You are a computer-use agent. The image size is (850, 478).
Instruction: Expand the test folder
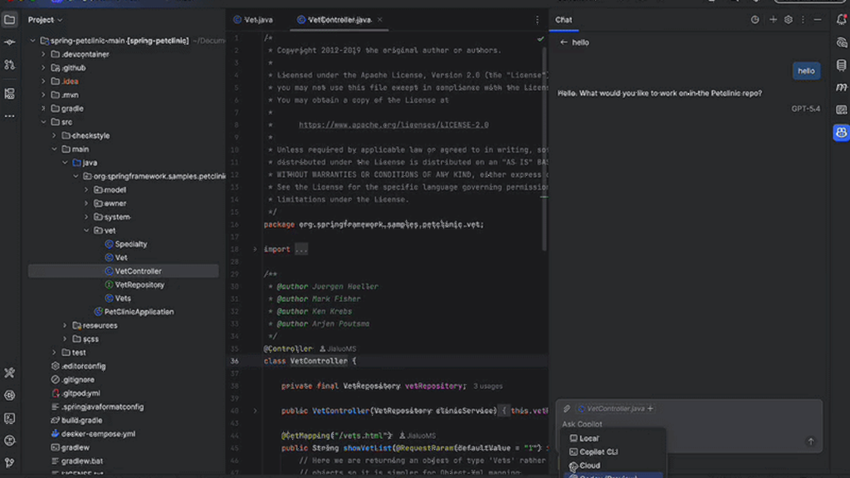[54, 352]
